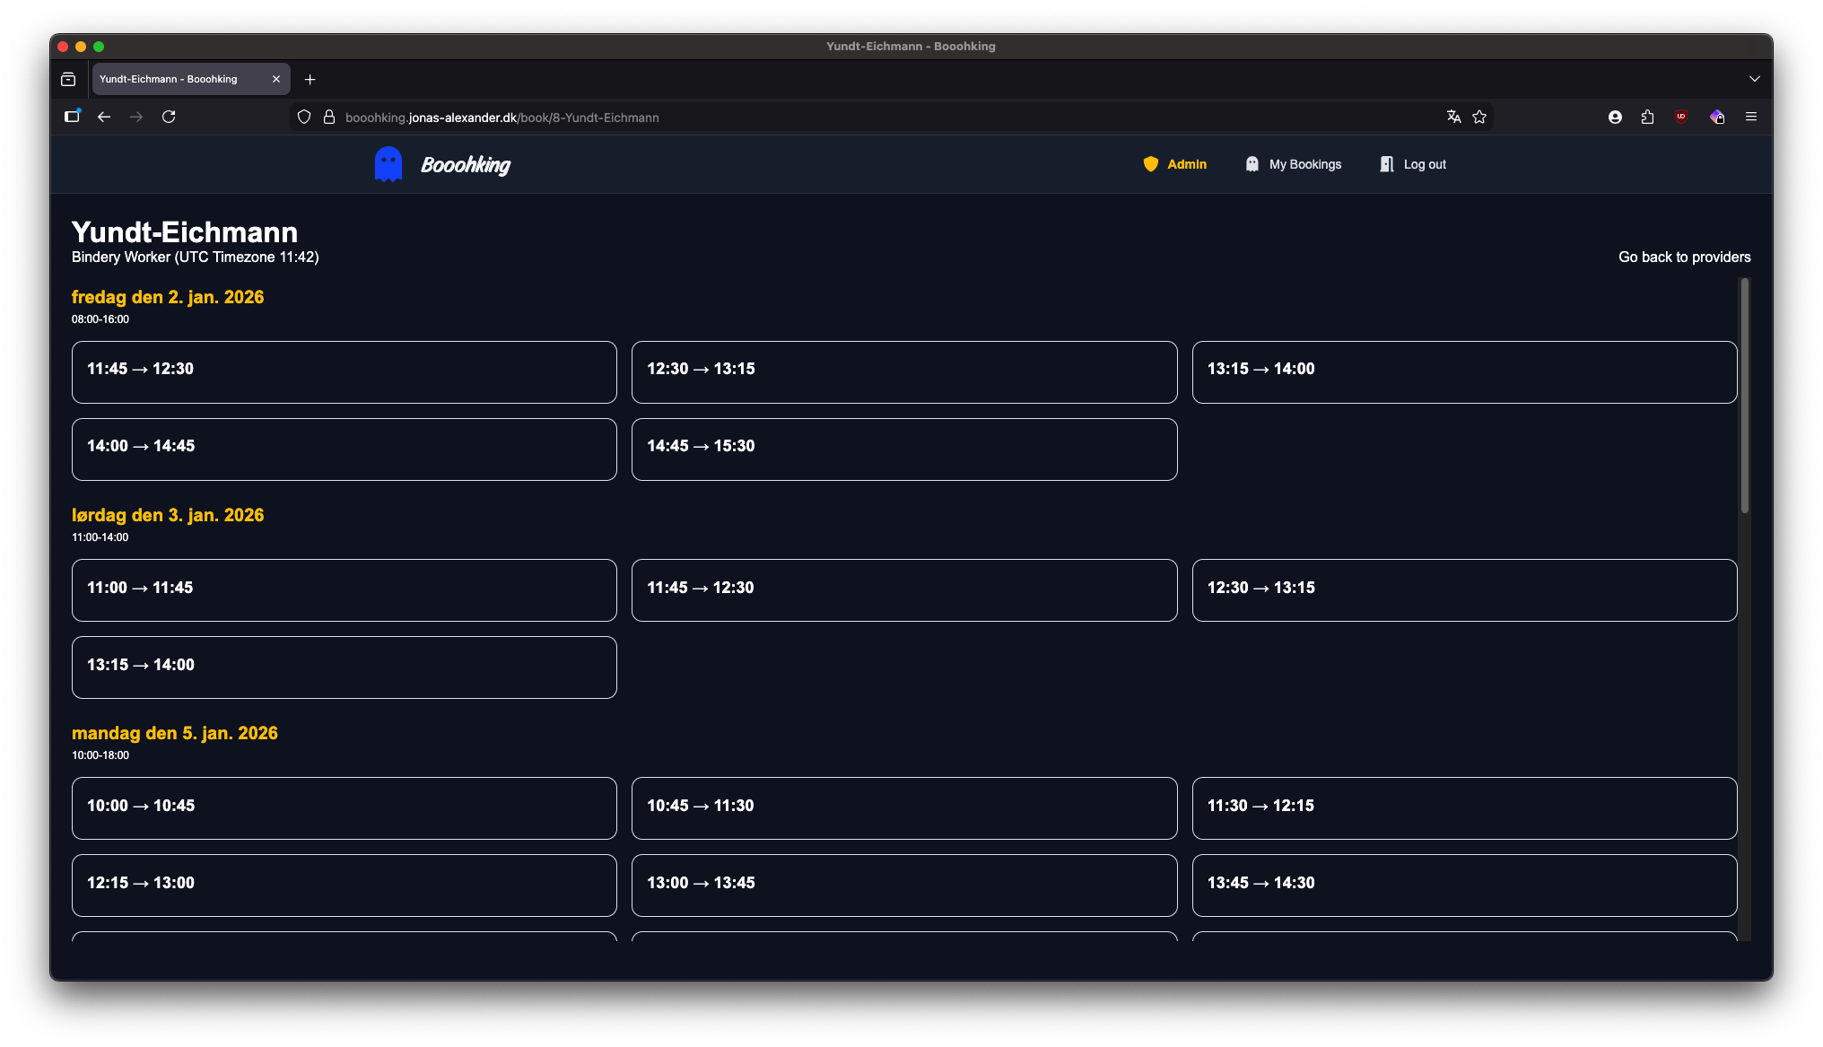The width and height of the screenshot is (1823, 1047).
Task: Click the Go back to providers link
Action: click(x=1684, y=257)
